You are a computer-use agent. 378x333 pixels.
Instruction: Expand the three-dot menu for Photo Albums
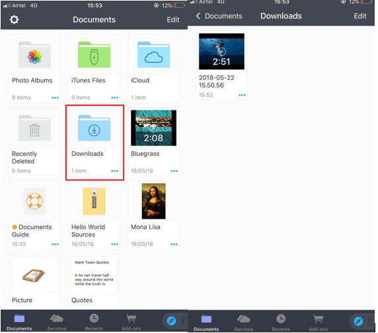55,98
